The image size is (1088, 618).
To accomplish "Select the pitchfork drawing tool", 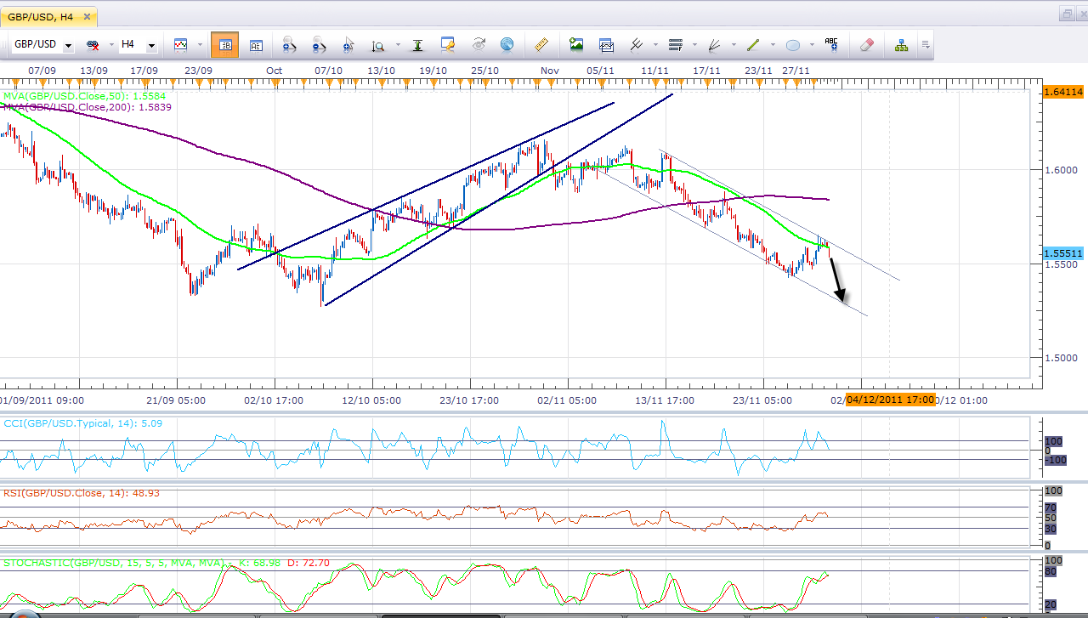I will pos(636,45).
